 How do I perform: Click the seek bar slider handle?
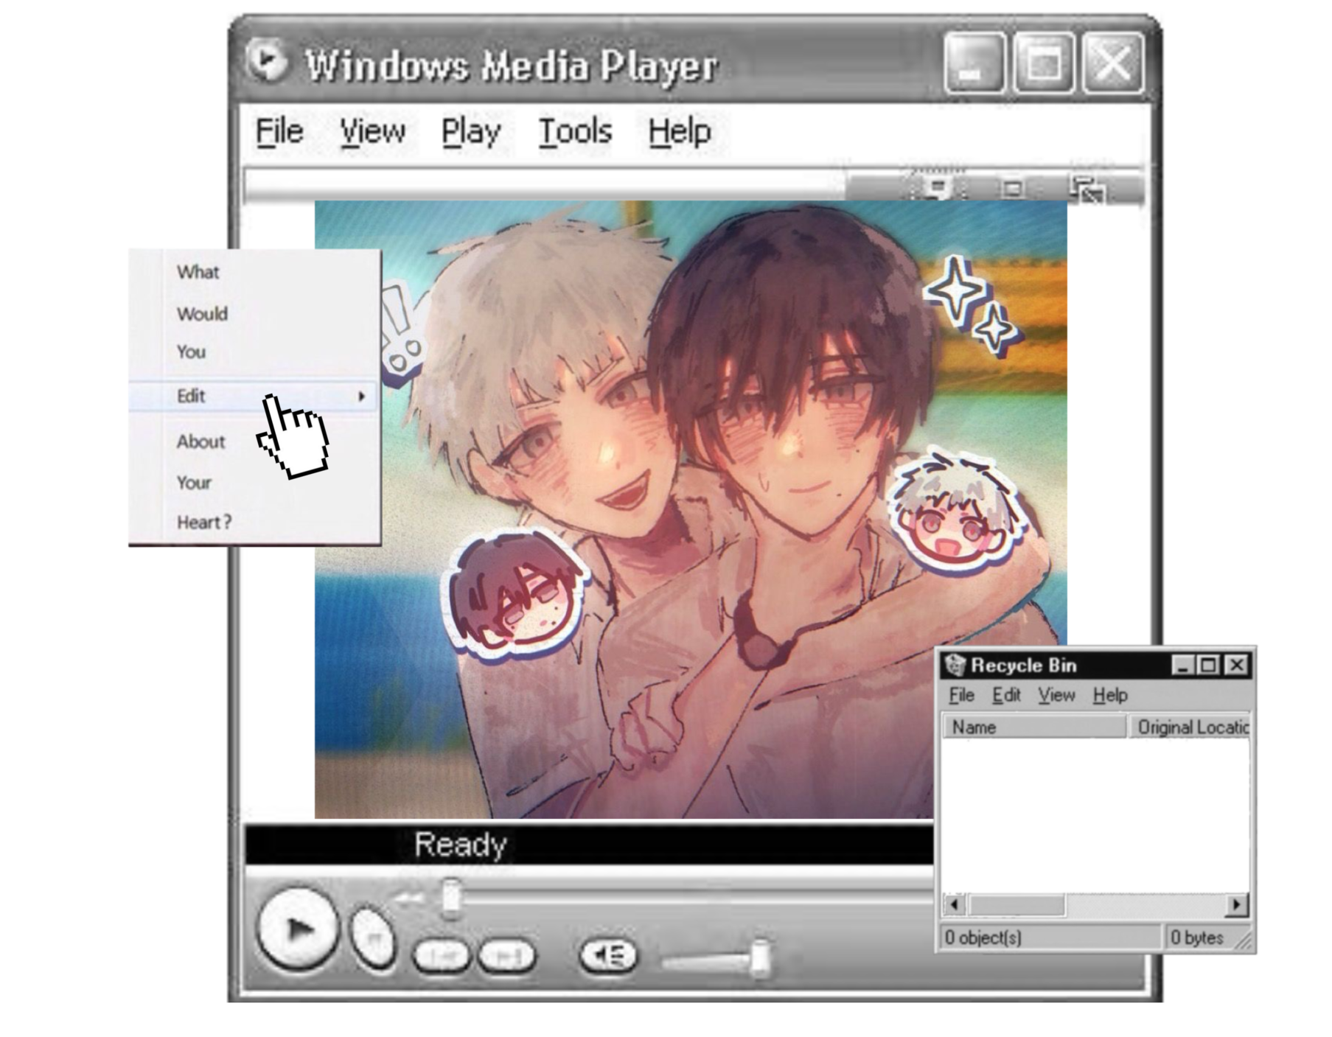pyautogui.click(x=450, y=898)
